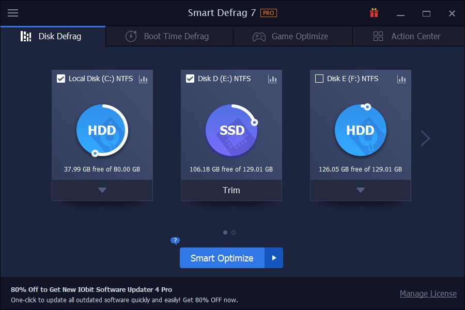Select the SSD circle on Disk D (E:)
Viewport: 465px width, 310px height.
coord(231,130)
